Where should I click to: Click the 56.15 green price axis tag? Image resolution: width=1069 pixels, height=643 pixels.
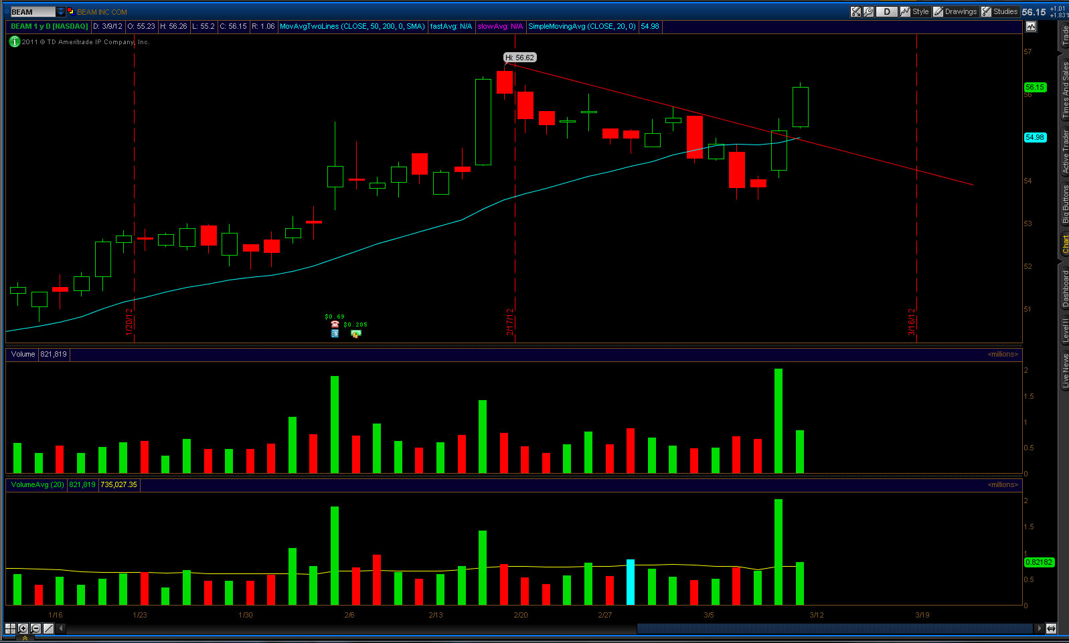click(x=1035, y=87)
